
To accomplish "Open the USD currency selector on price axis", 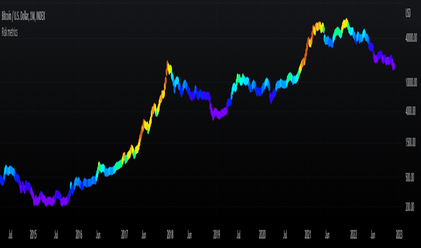I will [x=408, y=13].
